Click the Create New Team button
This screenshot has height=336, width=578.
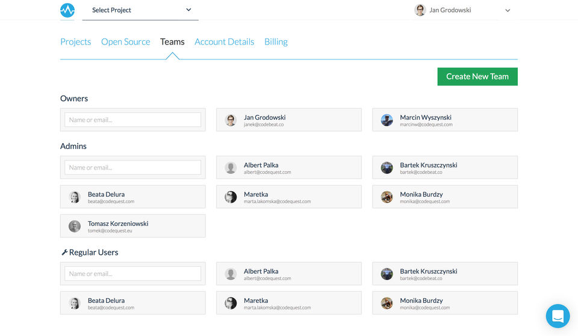pos(477,76)
